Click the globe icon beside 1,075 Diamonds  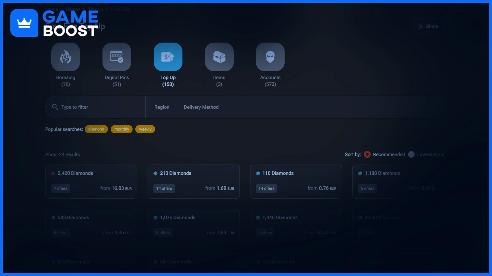coord(155,218)
